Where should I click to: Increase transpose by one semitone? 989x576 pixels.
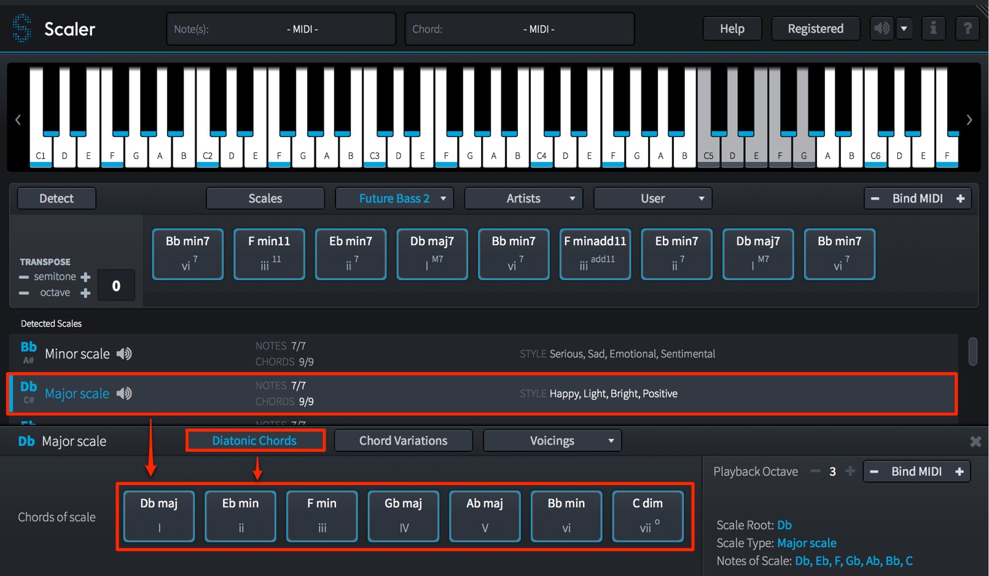tap(85, 277)
